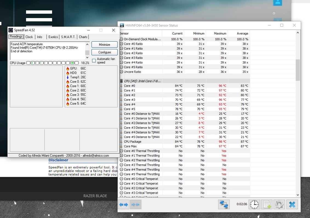Open the Clock tab in SpeedFan
The height and width of the screenshot is (218, 310).
coord(29,37)
